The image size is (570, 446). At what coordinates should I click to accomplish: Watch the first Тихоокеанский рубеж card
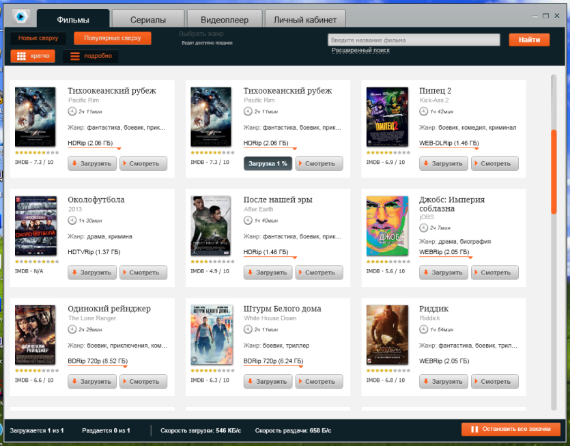tap(143, 163)
